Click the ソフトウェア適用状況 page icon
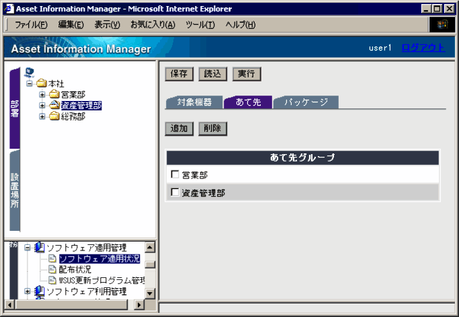The height and width of the screenshot is (317, 459). click(52, 258)
